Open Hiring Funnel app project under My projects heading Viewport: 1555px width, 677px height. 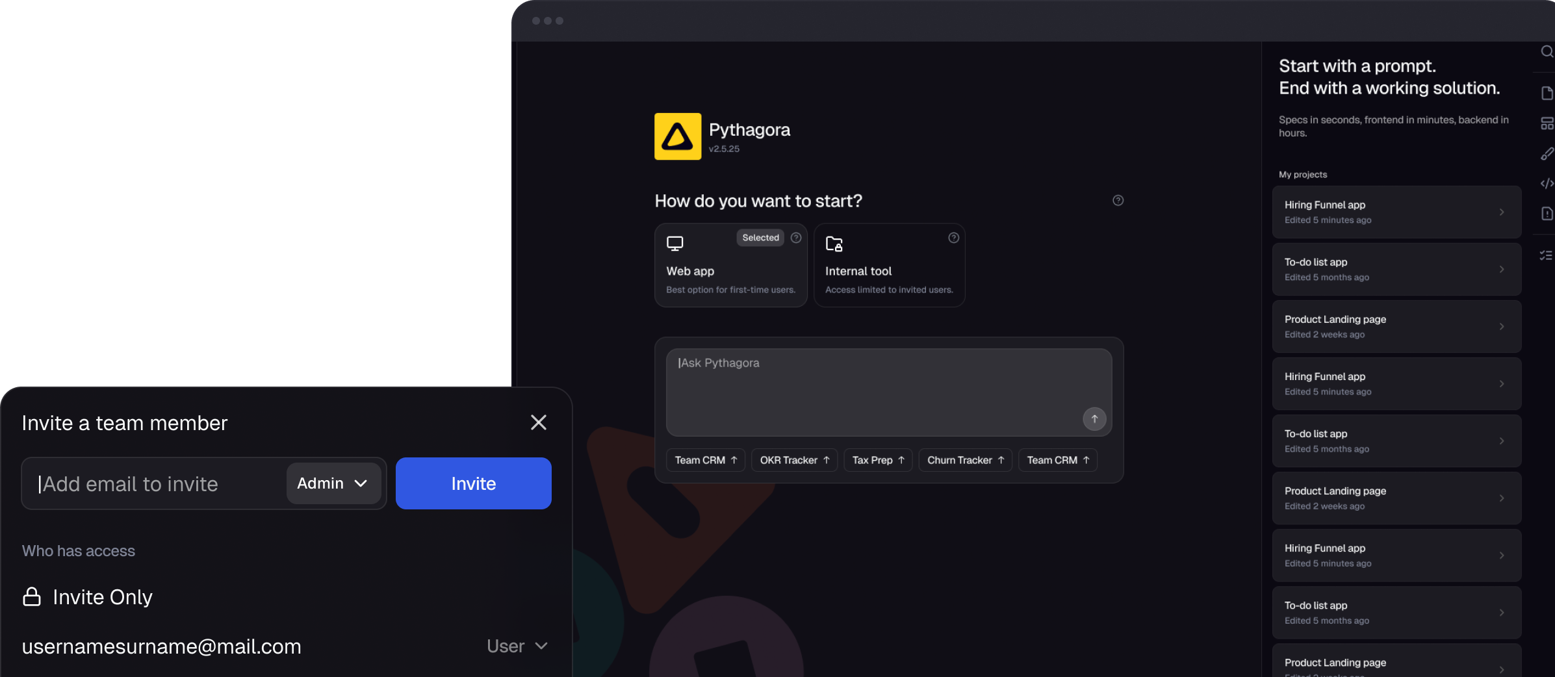coord(1396,212)
